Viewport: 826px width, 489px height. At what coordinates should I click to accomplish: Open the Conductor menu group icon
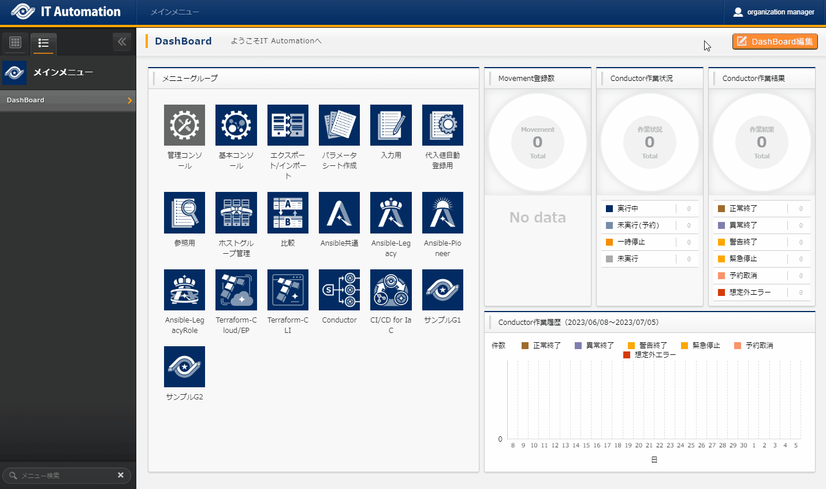pos(339,290)
